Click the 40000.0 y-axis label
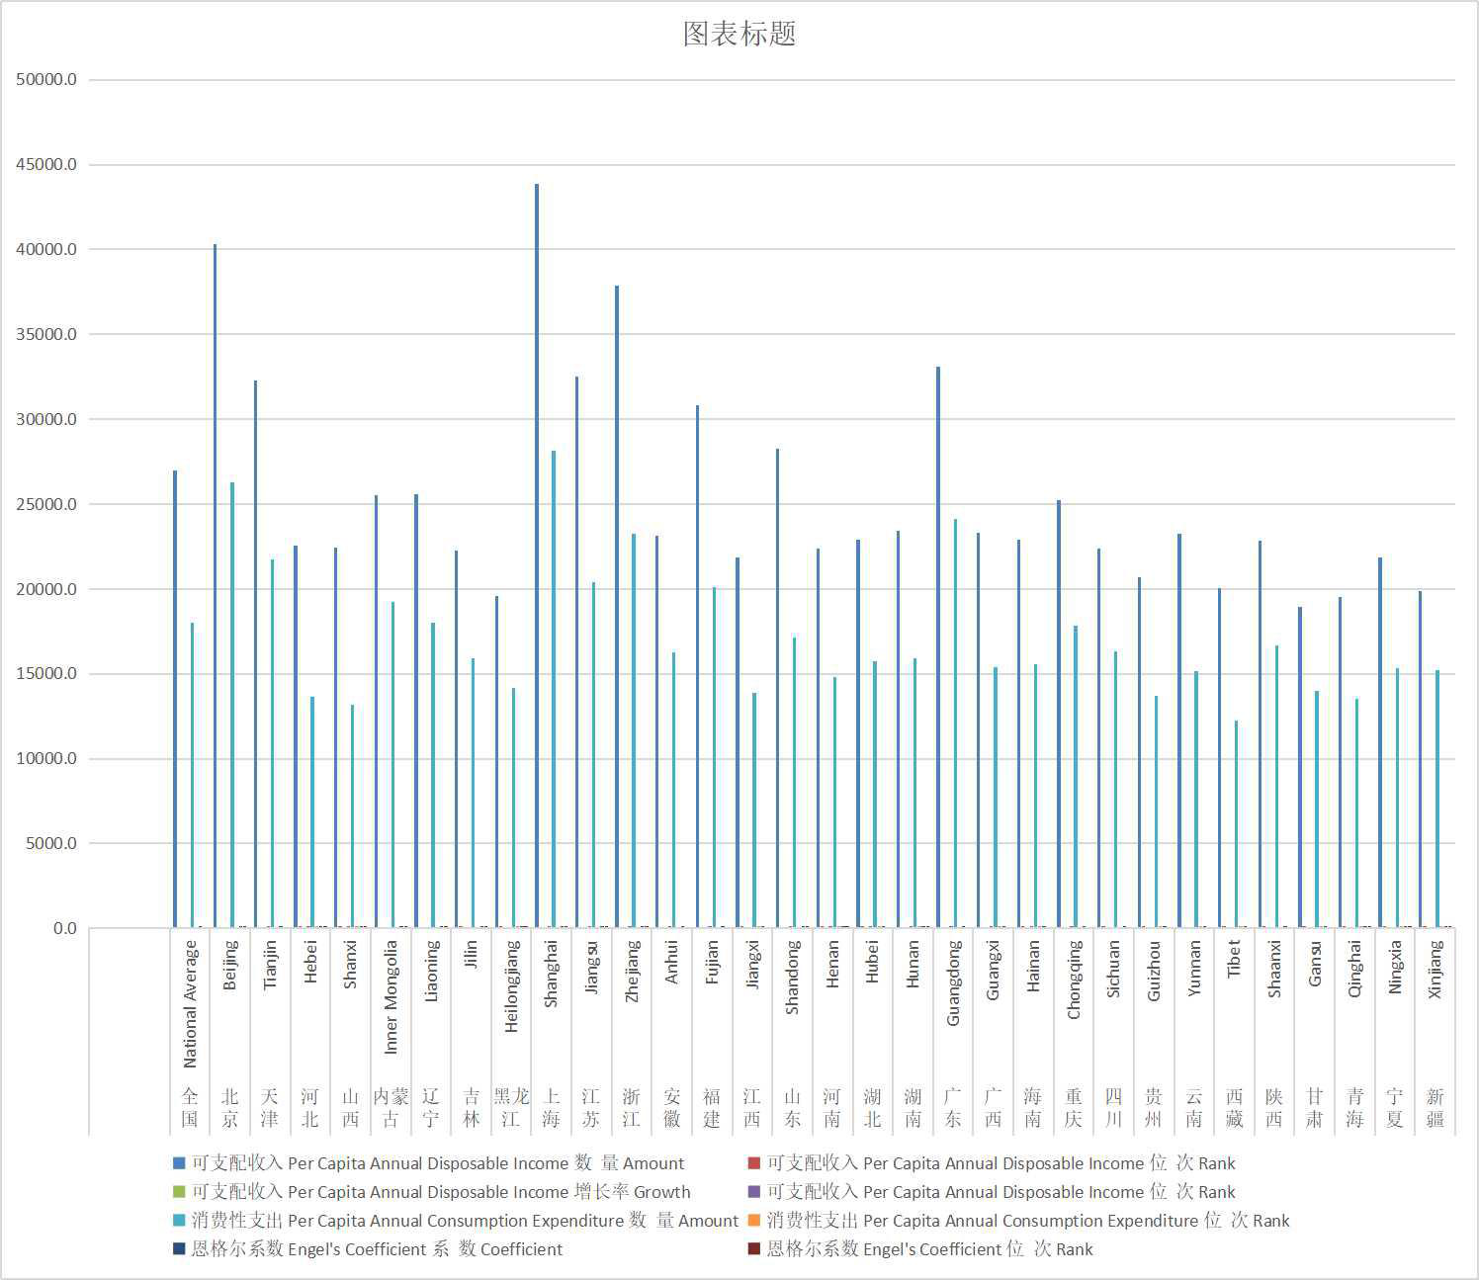 [x=46, y=250]
